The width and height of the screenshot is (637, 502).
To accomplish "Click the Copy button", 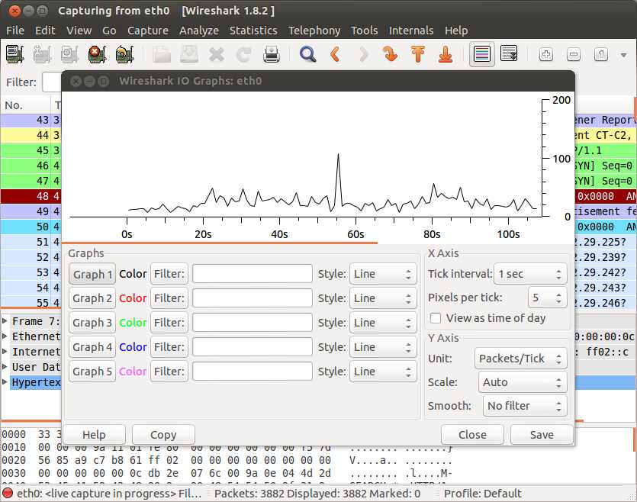I will pos(163,435).
